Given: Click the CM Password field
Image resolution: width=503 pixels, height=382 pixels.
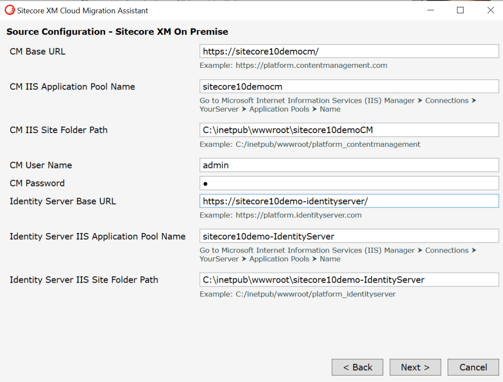Looking at the screenshot, I should pyautogui.click(x=349, y=183).
